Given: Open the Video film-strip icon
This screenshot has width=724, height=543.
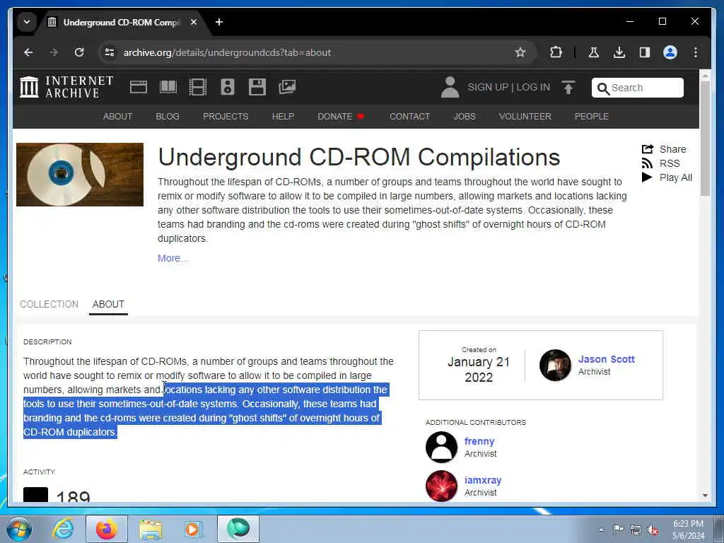Looking at the screenshot, I should pyautogui.click(x=198, y=87).
